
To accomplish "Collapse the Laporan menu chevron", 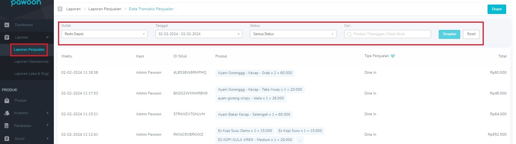I will click(47, 37).
